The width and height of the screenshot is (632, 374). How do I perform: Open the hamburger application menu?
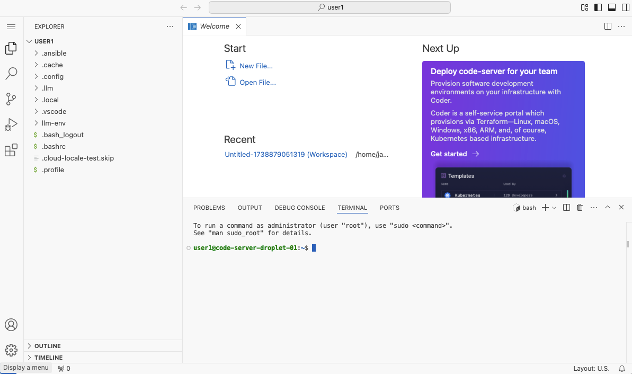pos(11,26)
